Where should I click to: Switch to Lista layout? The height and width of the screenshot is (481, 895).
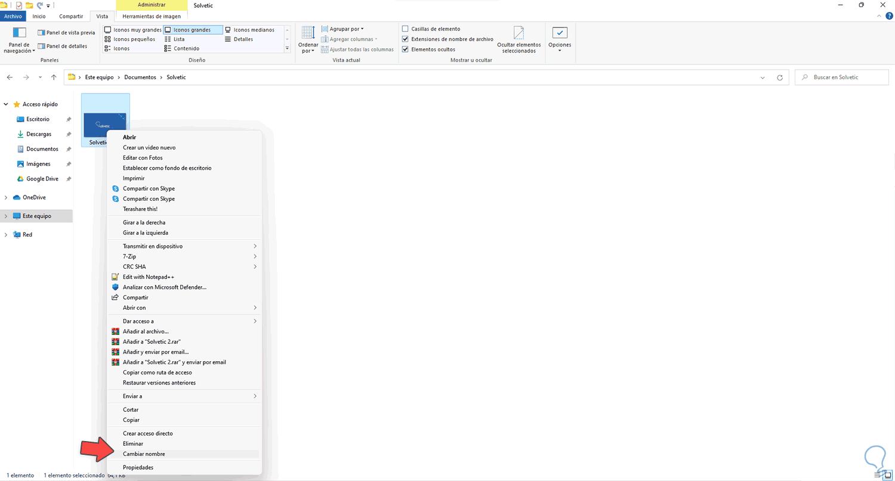coord(174,39)
